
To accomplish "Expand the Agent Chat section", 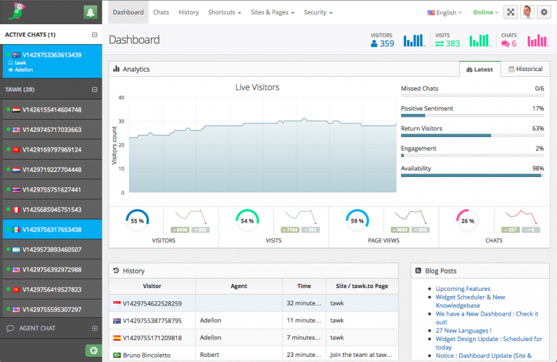I will tap(94, 329).
